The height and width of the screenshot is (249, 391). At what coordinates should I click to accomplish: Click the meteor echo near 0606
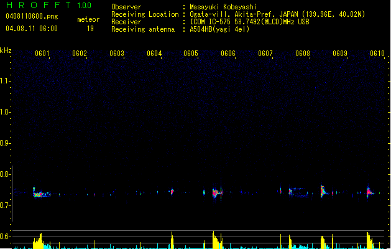point(218,192)
